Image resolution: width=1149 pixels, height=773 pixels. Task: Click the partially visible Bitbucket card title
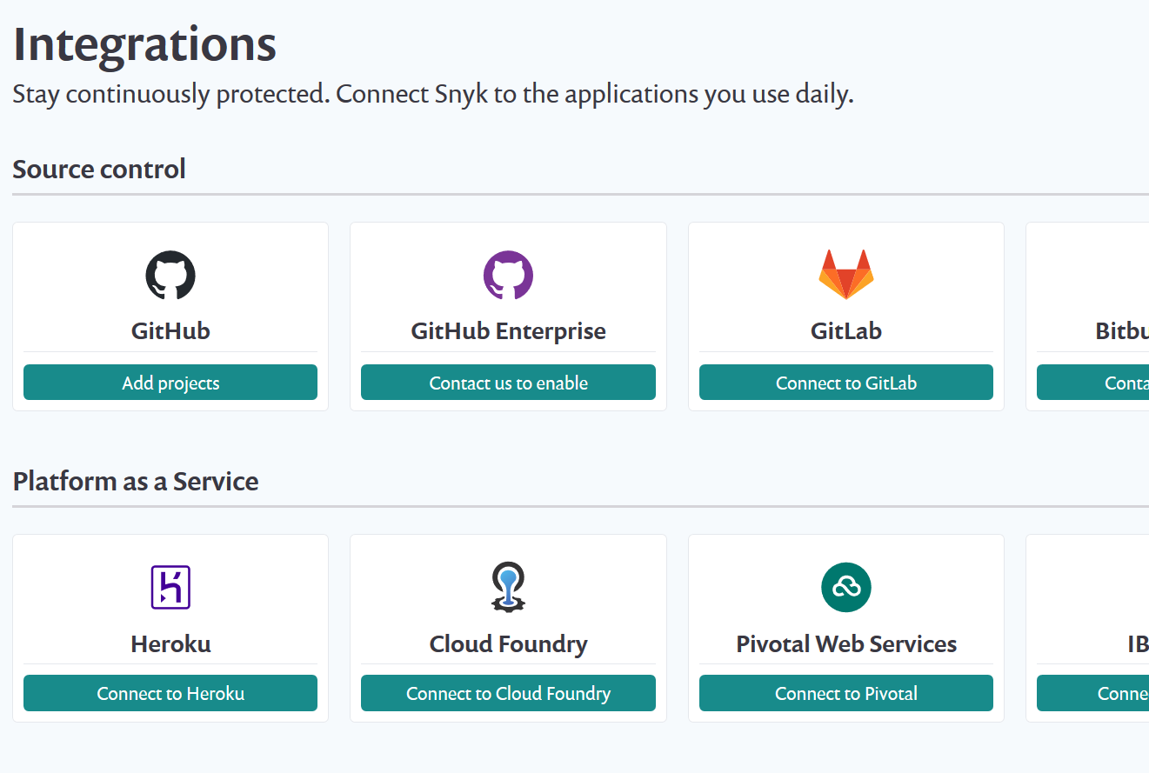1122,331
